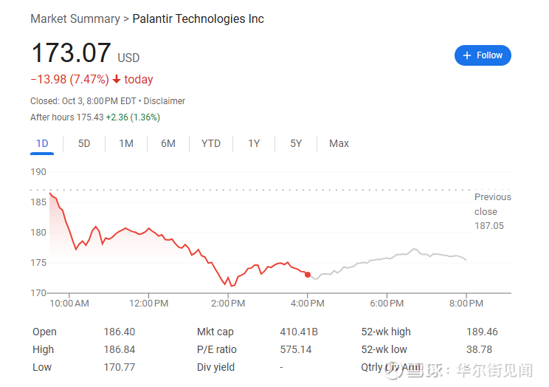
Task: Switch to the 5D chart tab
Action: pos(84,143)
